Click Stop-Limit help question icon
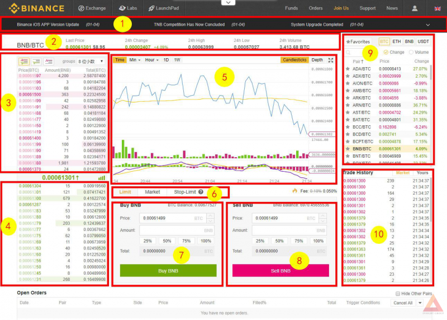The width and height of the screenshot is (447, 320). coord(201,192)
